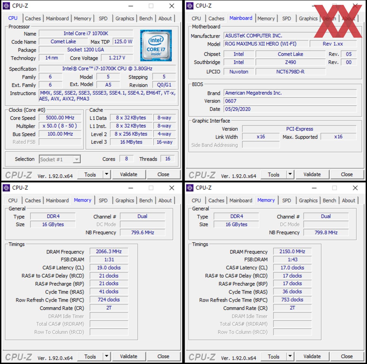Click the Graphic Interface Version PCI-Express field
This screenshot has height=364, width=367.
(299, 129)
